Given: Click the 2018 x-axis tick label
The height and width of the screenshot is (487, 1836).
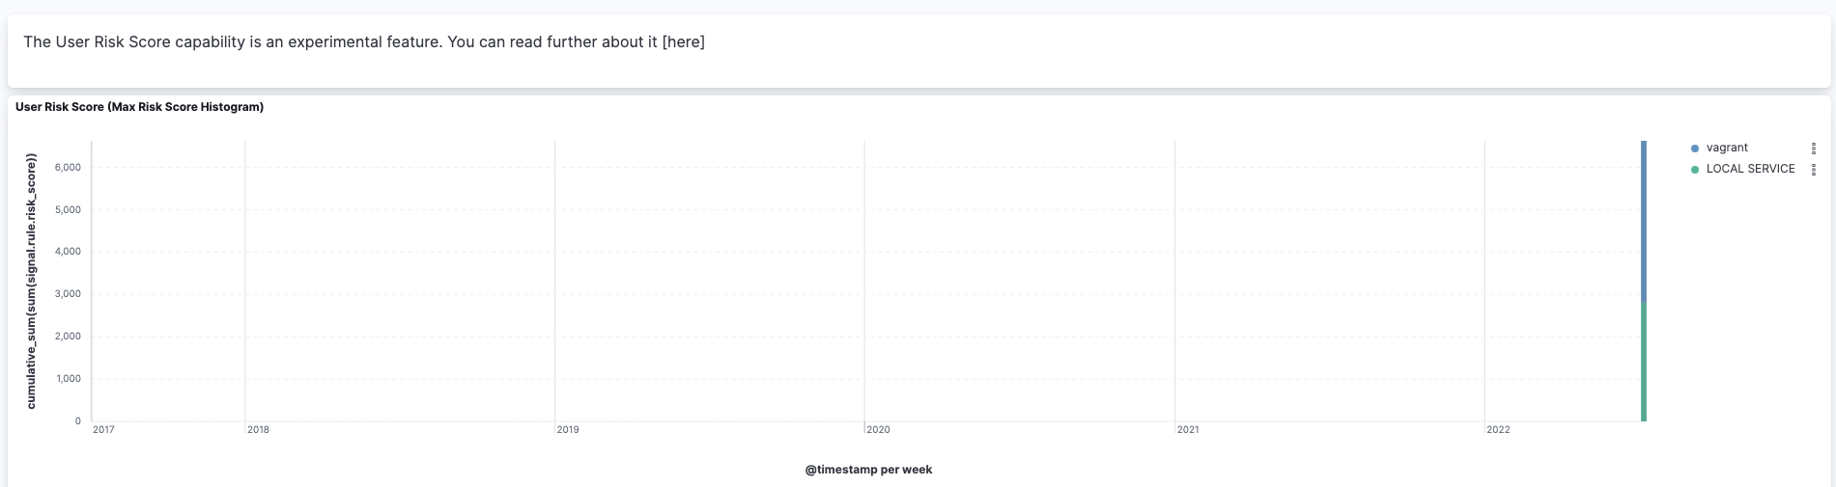Looking at the screenshot, I should coord(258,430).
